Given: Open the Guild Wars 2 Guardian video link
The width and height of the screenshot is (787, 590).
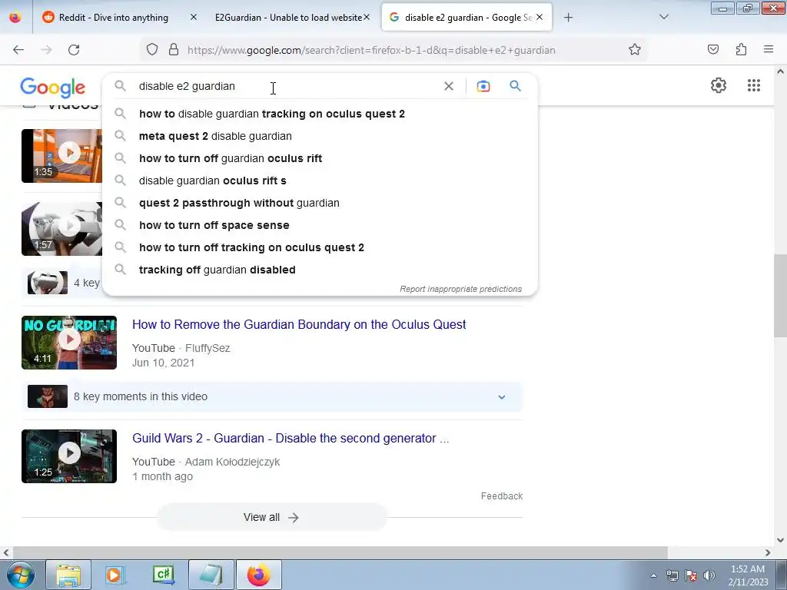Looking at the screenshot, I should pos(291,439).
